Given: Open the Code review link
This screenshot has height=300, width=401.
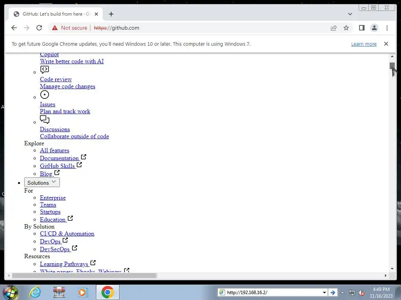Looking at the screenshot, I should pyautogui.click(x=56, y=79).
